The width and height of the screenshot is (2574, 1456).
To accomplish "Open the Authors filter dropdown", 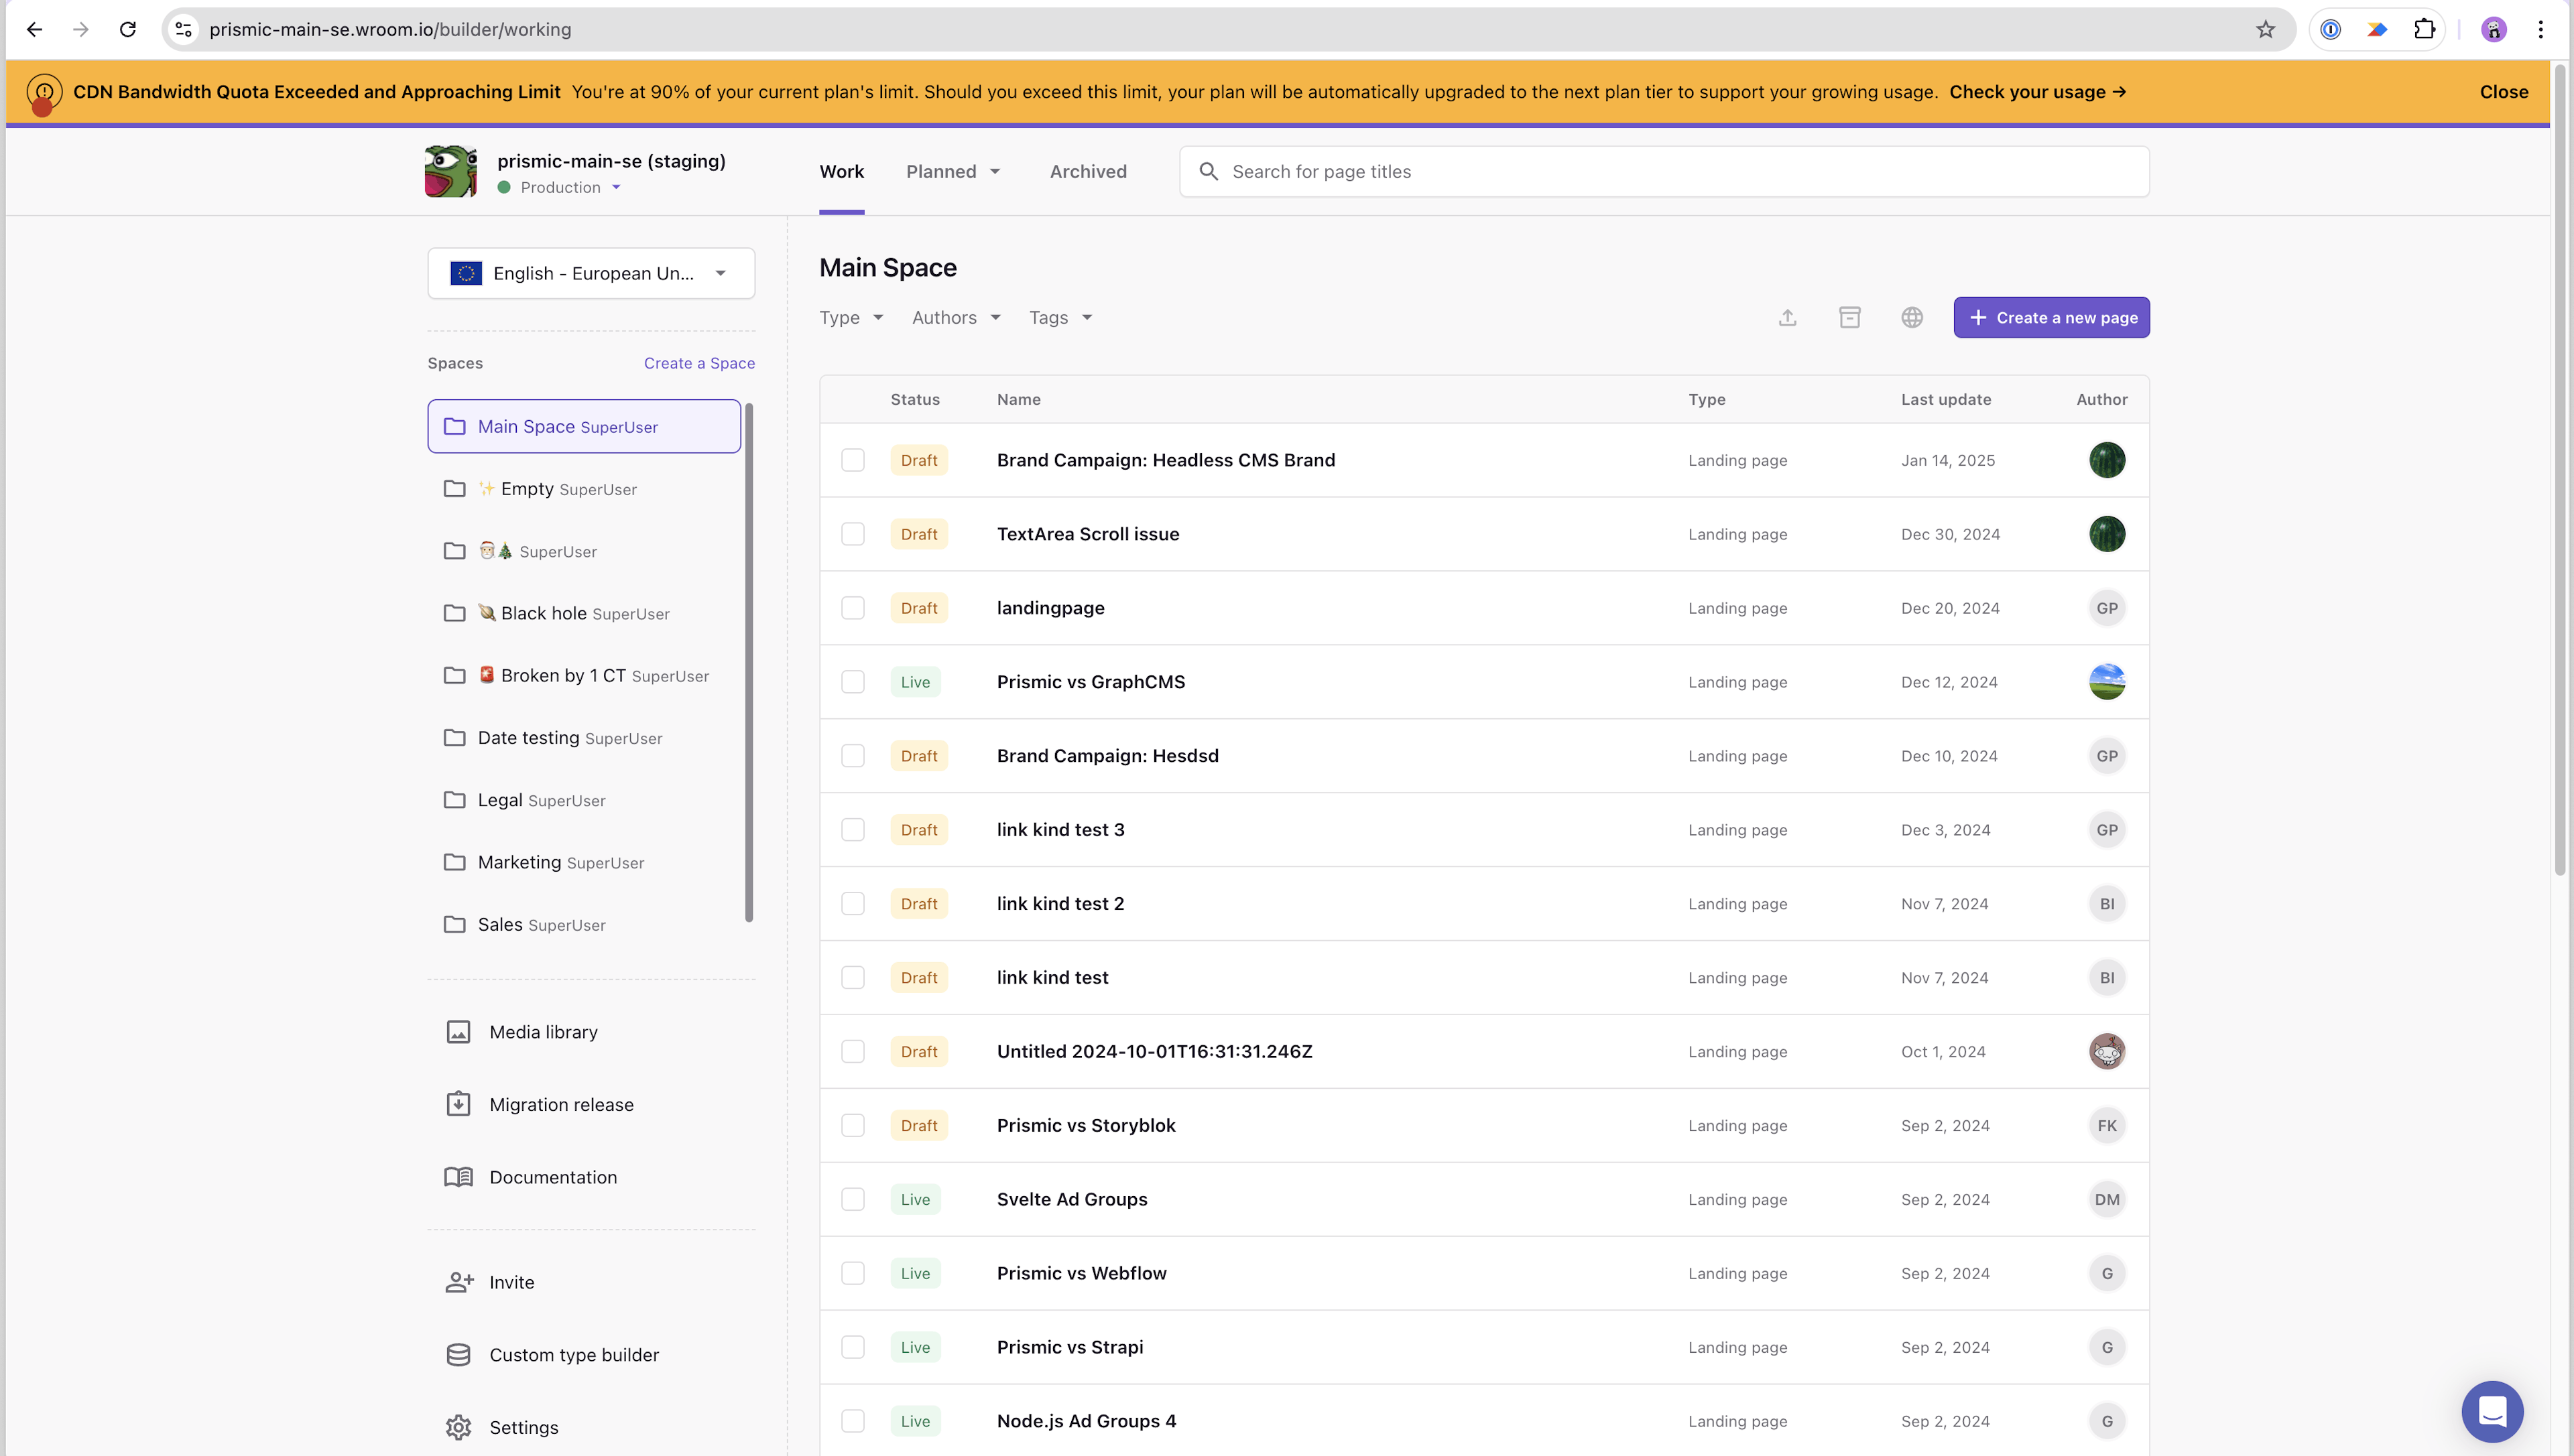I will point(955,317).
